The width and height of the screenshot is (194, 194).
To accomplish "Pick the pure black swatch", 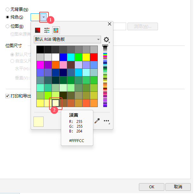I will pyautogui.click(x=40, y=49).
